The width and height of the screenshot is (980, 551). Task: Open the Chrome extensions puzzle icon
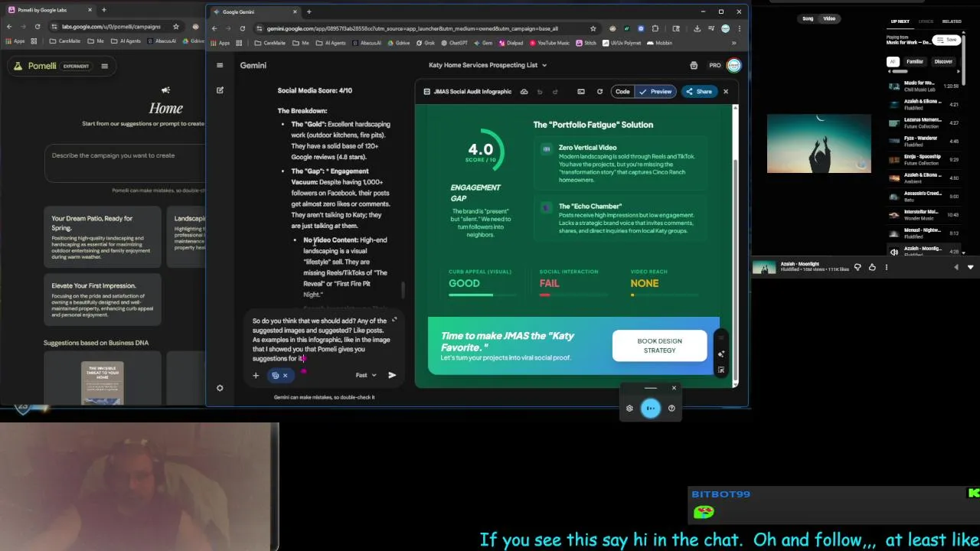(x=655, y=28)
